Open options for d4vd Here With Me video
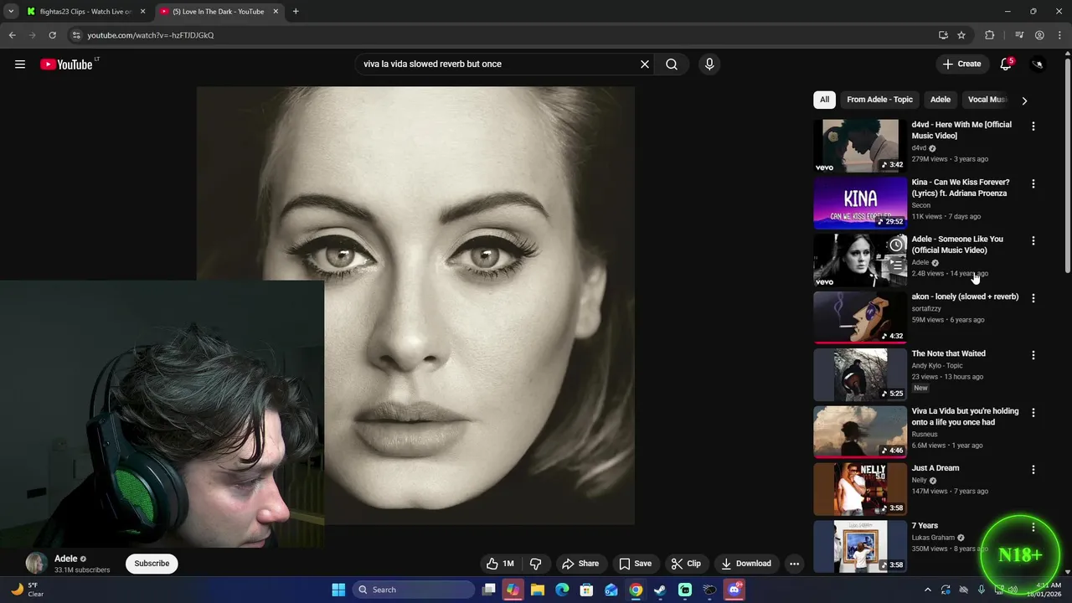Screen dimensions: 1072x603 pos(1033,126)
